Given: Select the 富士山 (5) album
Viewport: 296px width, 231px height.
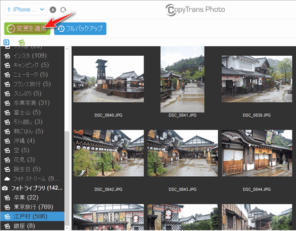Looking at the screenshot, I should (x=32, y=112).
